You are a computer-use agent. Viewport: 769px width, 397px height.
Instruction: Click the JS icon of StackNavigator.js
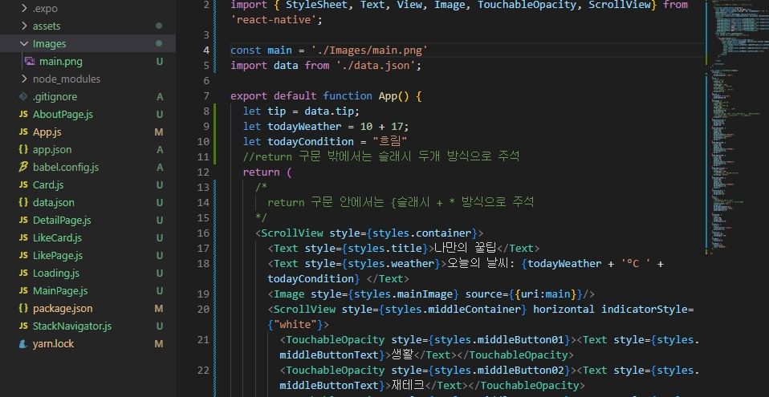(23, 326)
